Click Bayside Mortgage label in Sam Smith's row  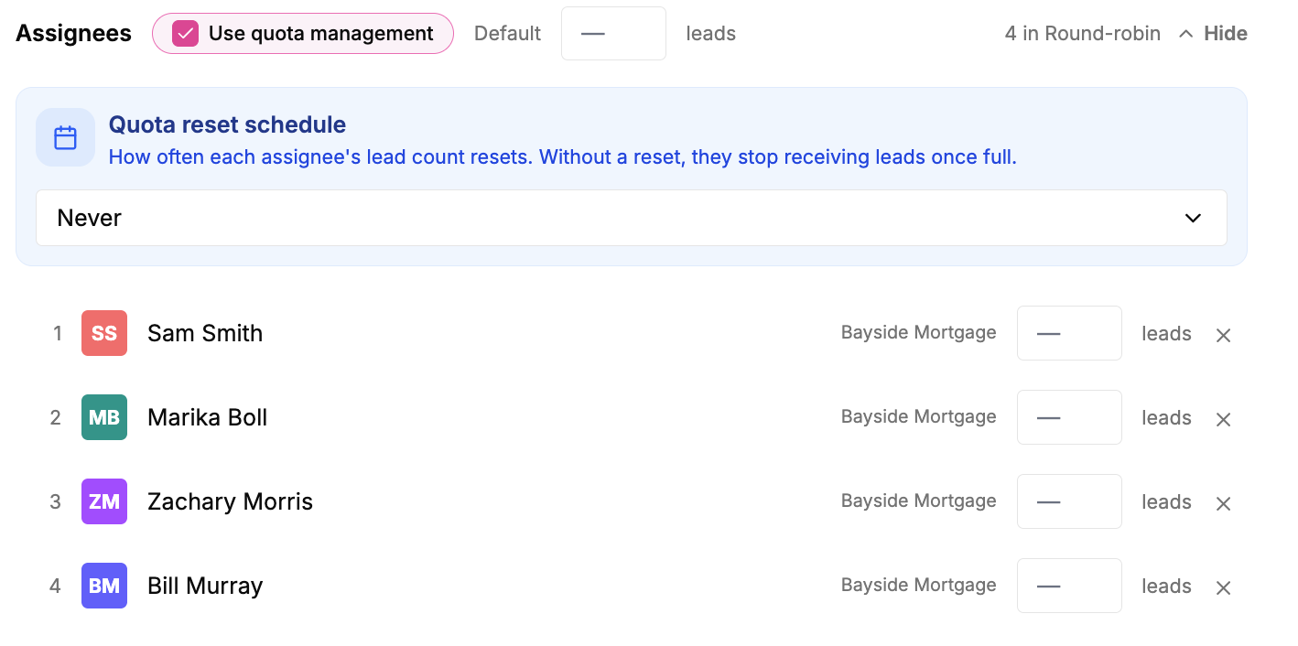pyautogui.click(x=919, y=332)
